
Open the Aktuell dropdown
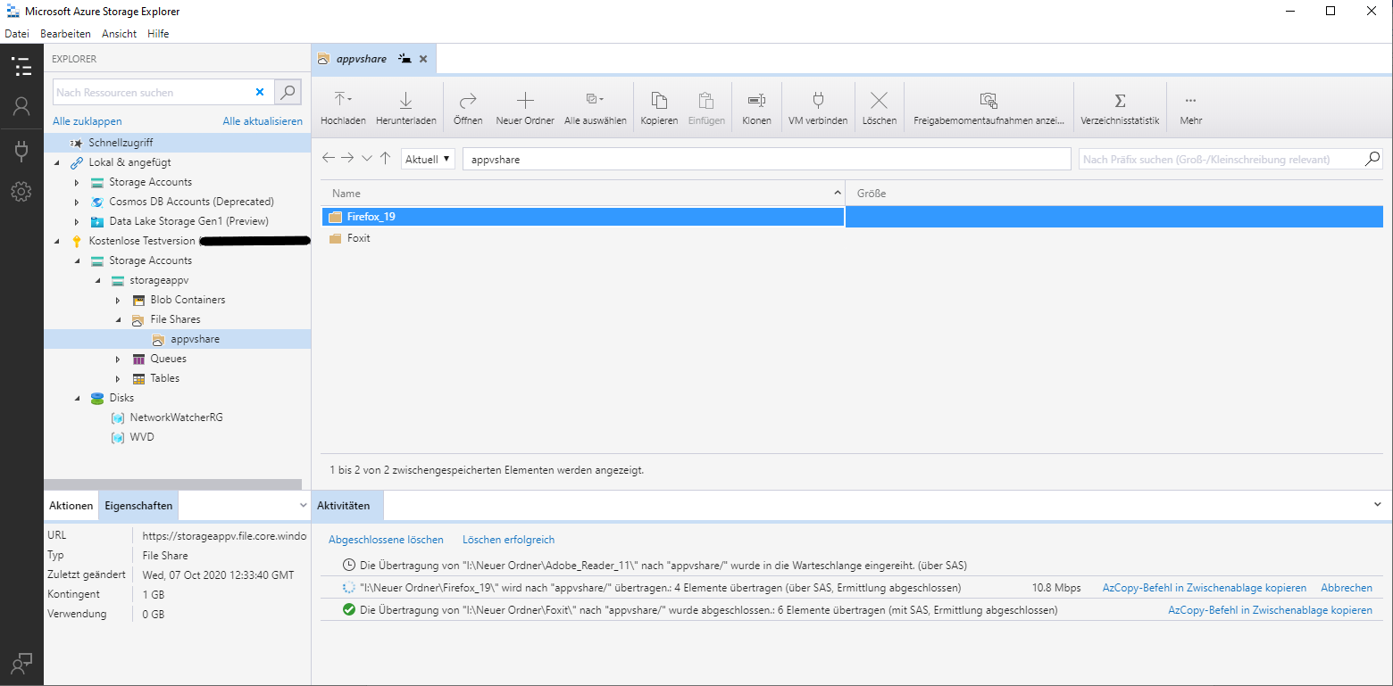(x=428, y=159)
